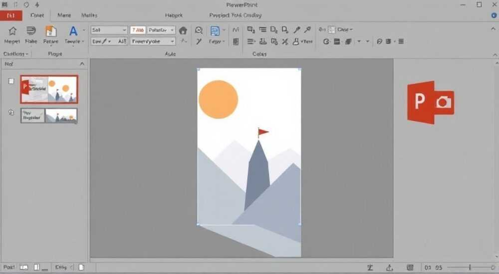Tick the checkbox beside first slide thumbnail
Image resolution: width=499 pixels, height=274 pixels.
11,81
